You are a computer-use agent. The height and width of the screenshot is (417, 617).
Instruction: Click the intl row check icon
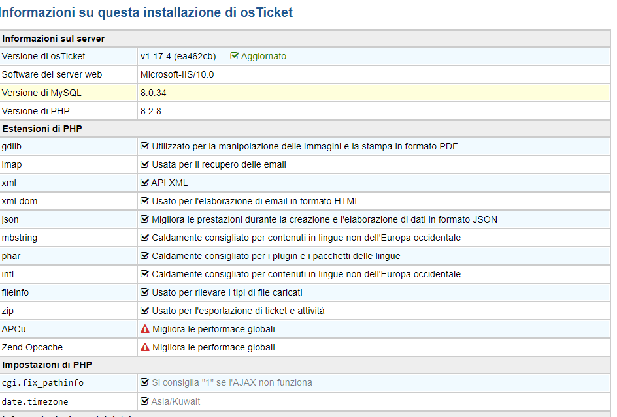[x=145, y=274]
